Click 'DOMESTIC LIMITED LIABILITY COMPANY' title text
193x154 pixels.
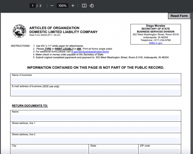click(x=63, y=32)
